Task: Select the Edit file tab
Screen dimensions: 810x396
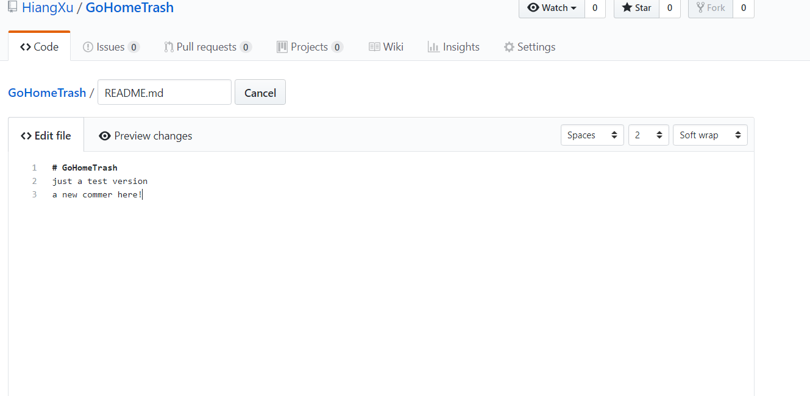Action: (x=46, y=135)
